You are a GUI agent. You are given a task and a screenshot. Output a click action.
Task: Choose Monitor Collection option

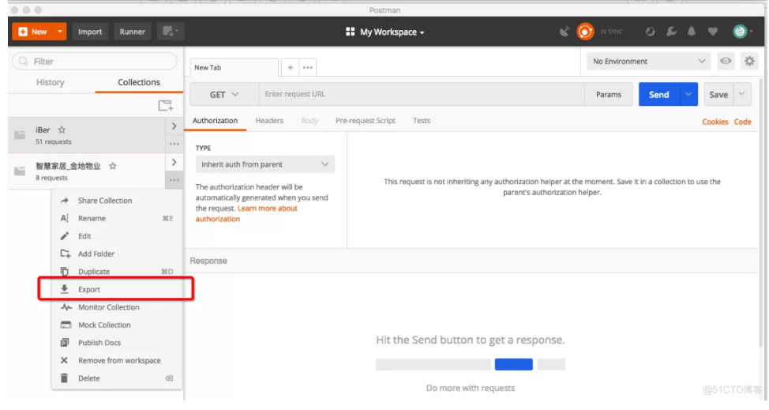(117, 307)
